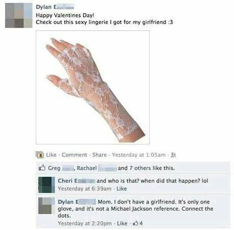
Task: Like Dylan's reply comment
Action: coord(122,223)
